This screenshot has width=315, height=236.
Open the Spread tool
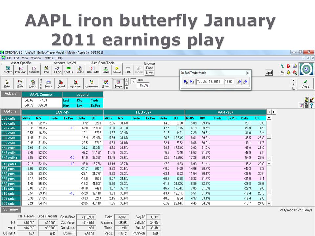coord(106,84)
